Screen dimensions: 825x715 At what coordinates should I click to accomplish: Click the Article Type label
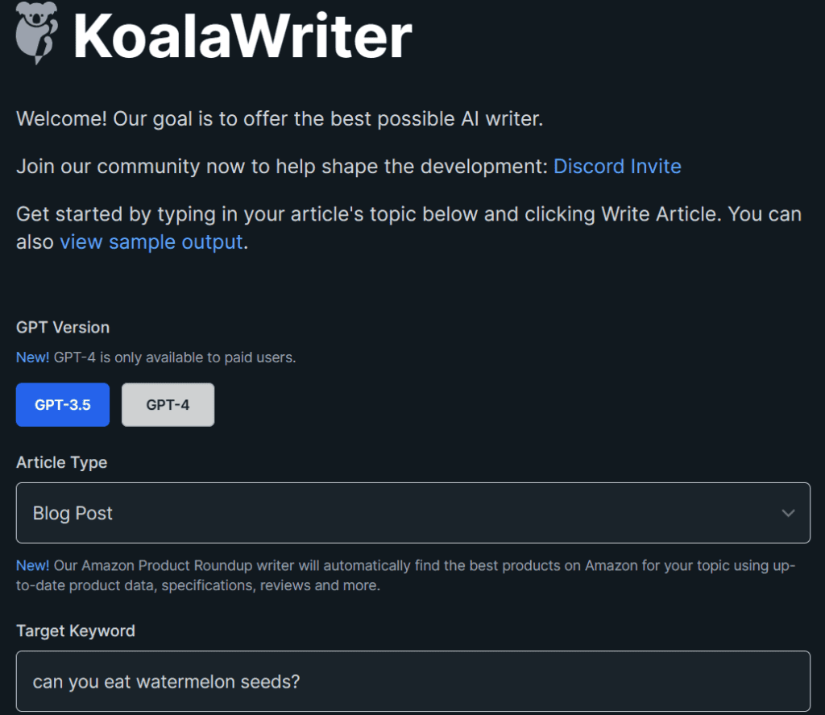click(x=61, y=462)
